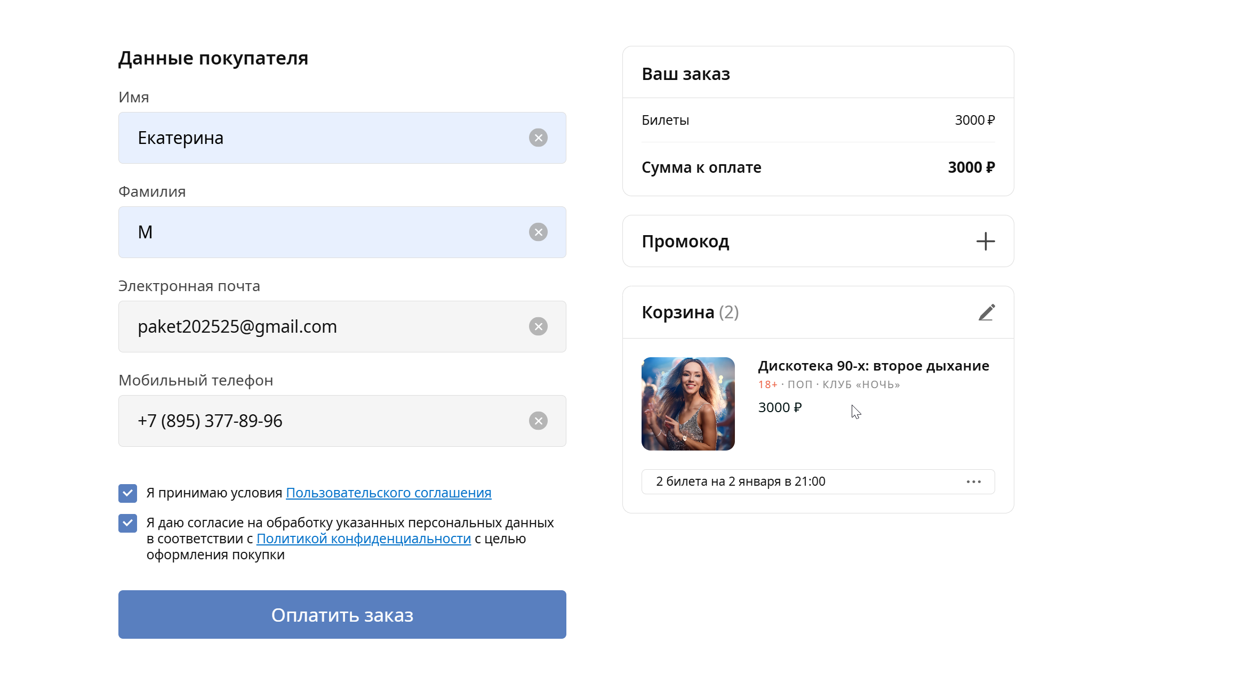Open the Политикой конфиденциальности link
Screen dimensions: 1257x683
coord(363,539)
